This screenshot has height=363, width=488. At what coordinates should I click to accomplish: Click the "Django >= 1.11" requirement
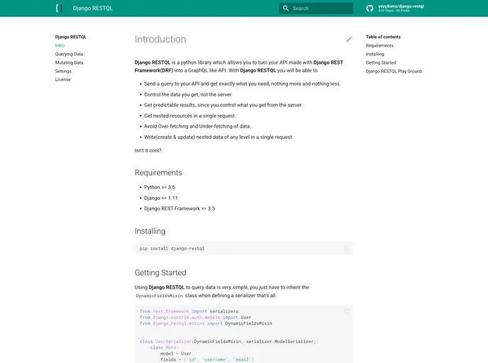coord(161,198)
